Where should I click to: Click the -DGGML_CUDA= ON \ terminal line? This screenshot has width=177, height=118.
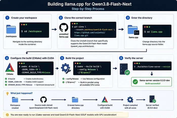click(31, 69)
